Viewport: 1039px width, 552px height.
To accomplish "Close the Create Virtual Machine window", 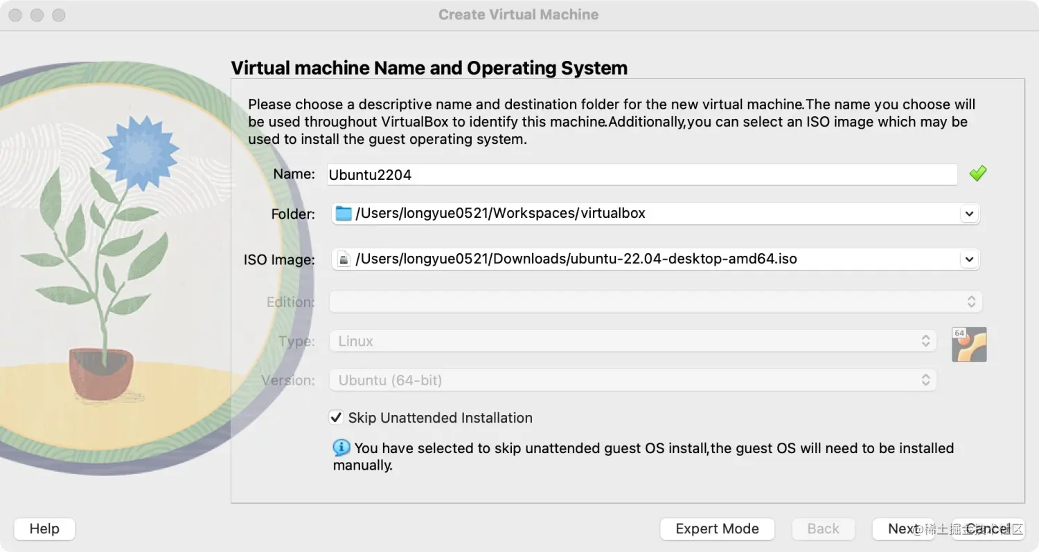I will 16,15.
